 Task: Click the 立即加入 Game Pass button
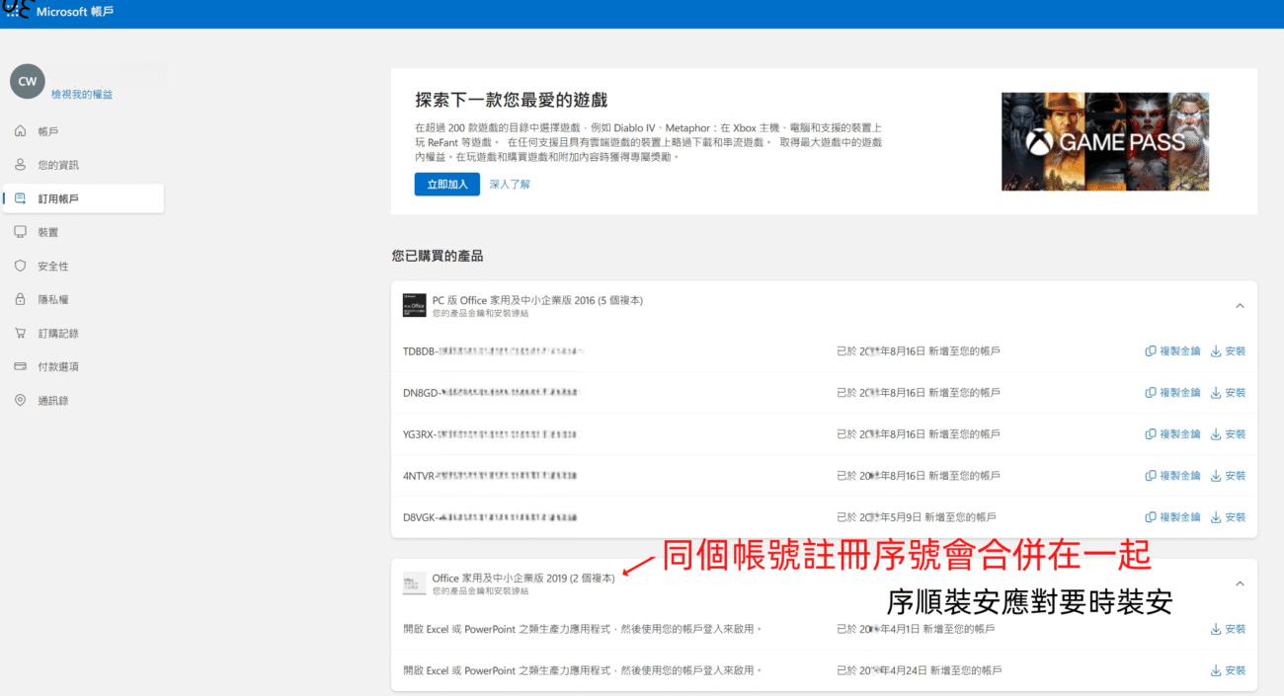pos(446,184)
